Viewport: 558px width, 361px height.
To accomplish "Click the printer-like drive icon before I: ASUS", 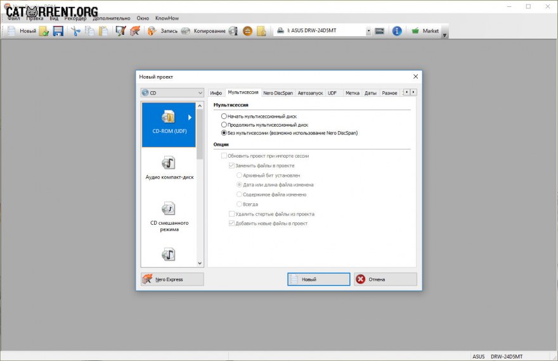I will [x=280, y=30].
